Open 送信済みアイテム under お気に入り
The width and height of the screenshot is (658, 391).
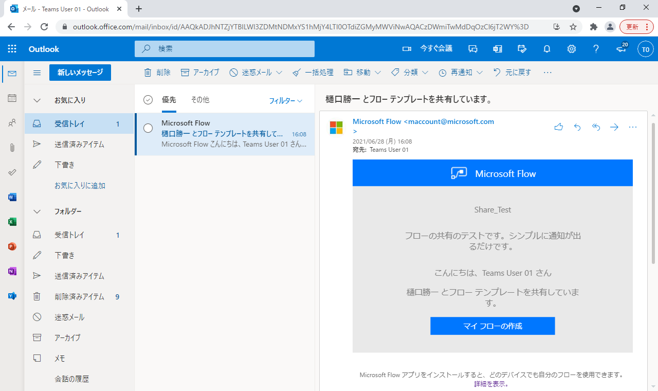tap(79, 145)
